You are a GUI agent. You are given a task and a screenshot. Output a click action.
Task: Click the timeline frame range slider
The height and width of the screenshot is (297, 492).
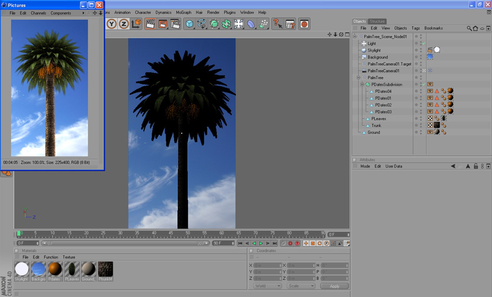point(125,243)
